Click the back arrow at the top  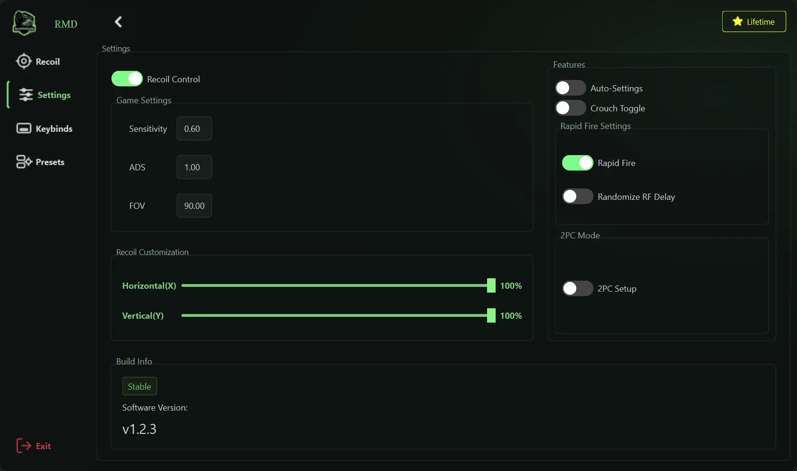[x=118, y=21]
